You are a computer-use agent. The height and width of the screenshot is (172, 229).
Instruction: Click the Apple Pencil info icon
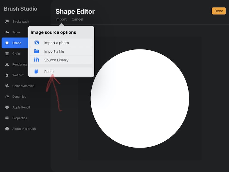click(x=7, y=107)
